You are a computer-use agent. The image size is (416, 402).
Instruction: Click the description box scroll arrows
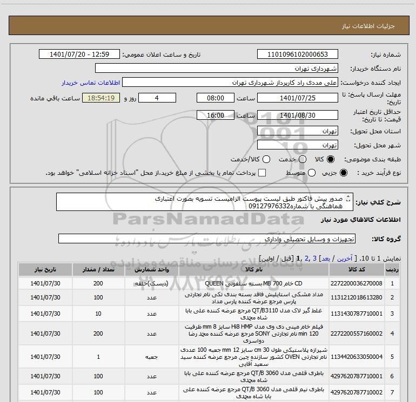tap(348, 198)
